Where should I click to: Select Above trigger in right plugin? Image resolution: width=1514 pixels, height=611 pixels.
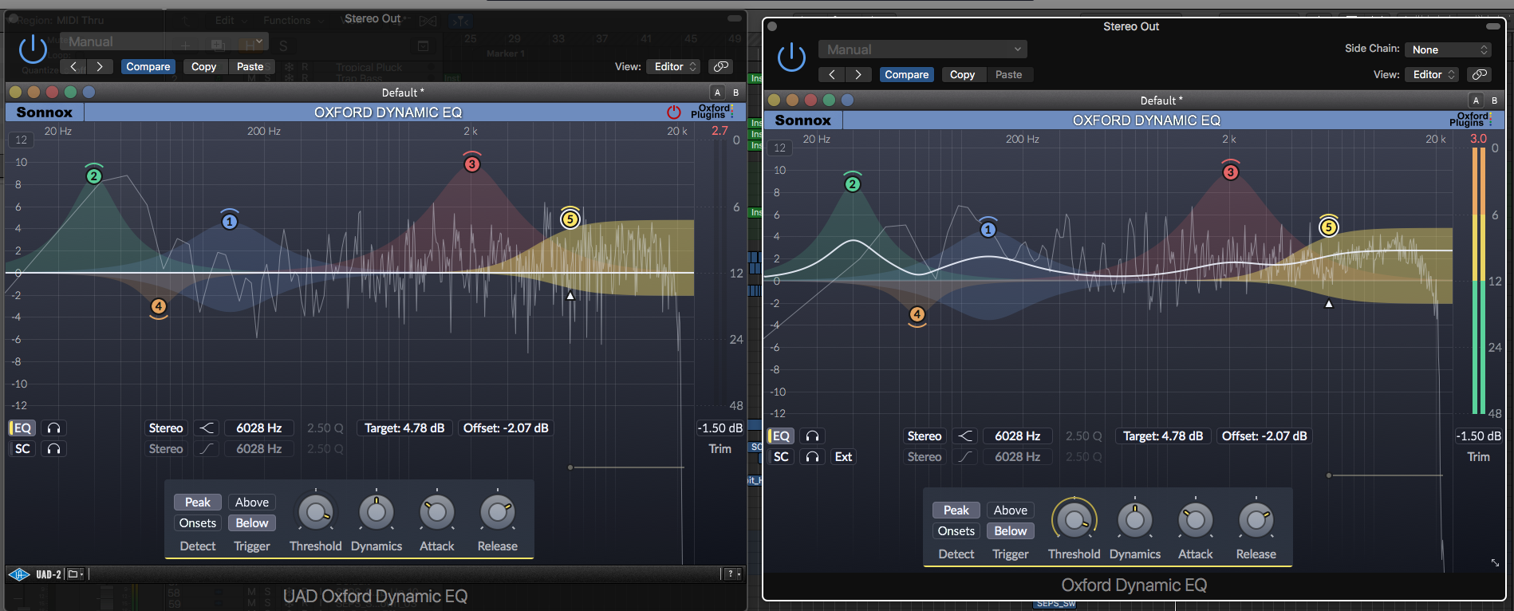click(x=1011, y=510)
